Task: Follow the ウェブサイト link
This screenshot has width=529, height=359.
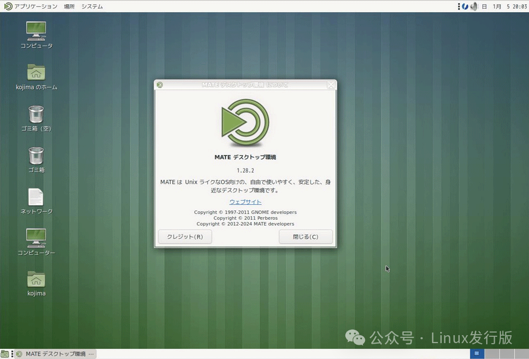Action: tap(245, 202)
